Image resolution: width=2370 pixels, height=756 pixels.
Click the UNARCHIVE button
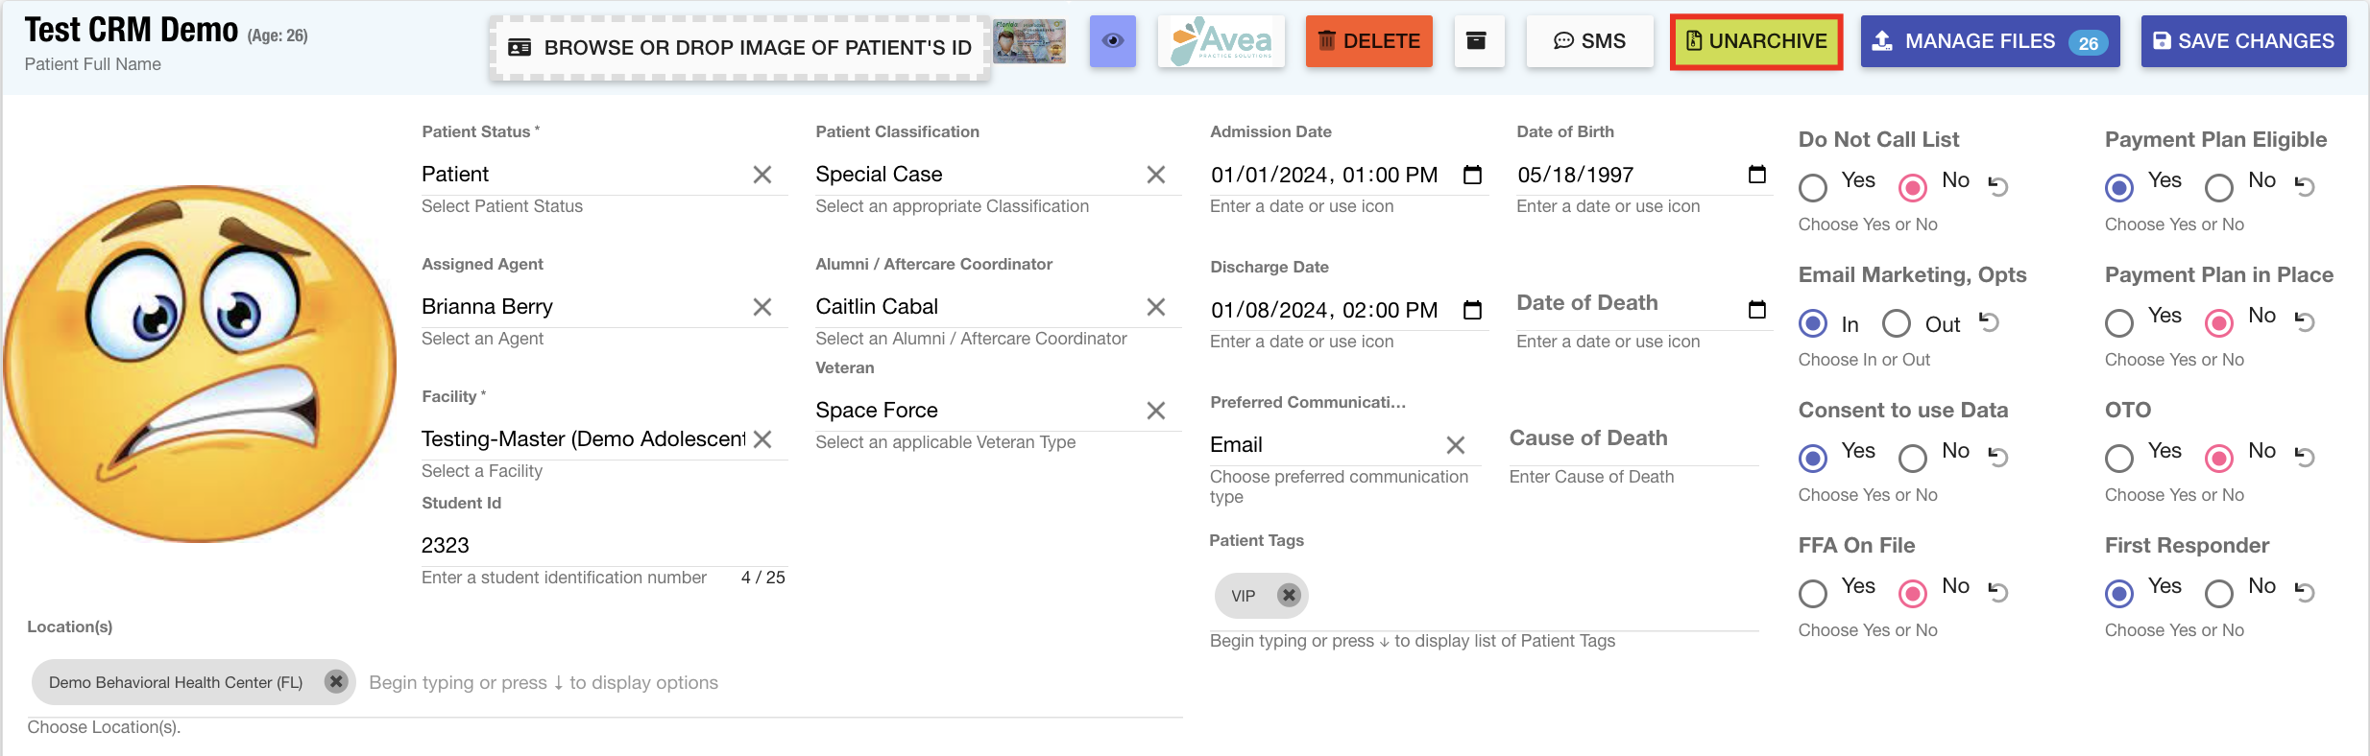point(1754,41)
